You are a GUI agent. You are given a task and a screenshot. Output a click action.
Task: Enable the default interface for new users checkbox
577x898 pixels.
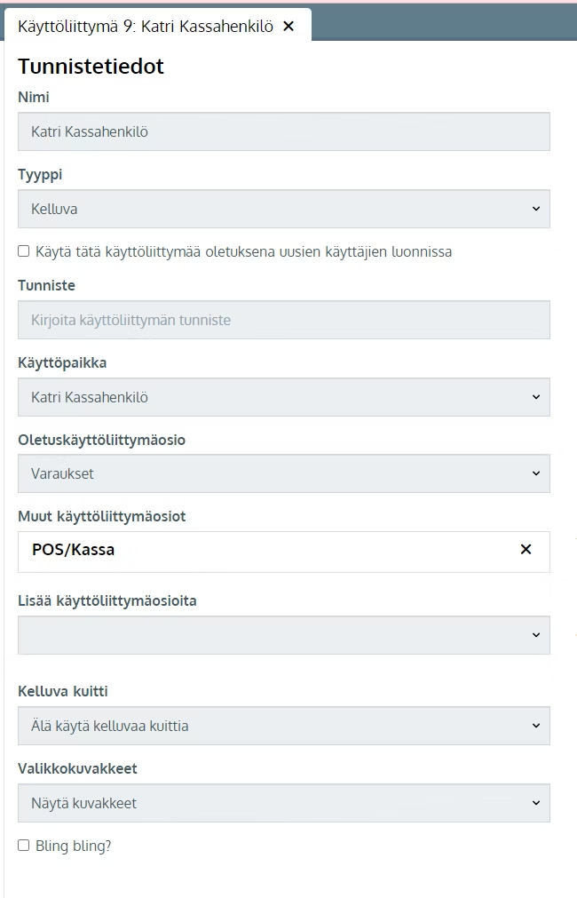pos(23,250)
